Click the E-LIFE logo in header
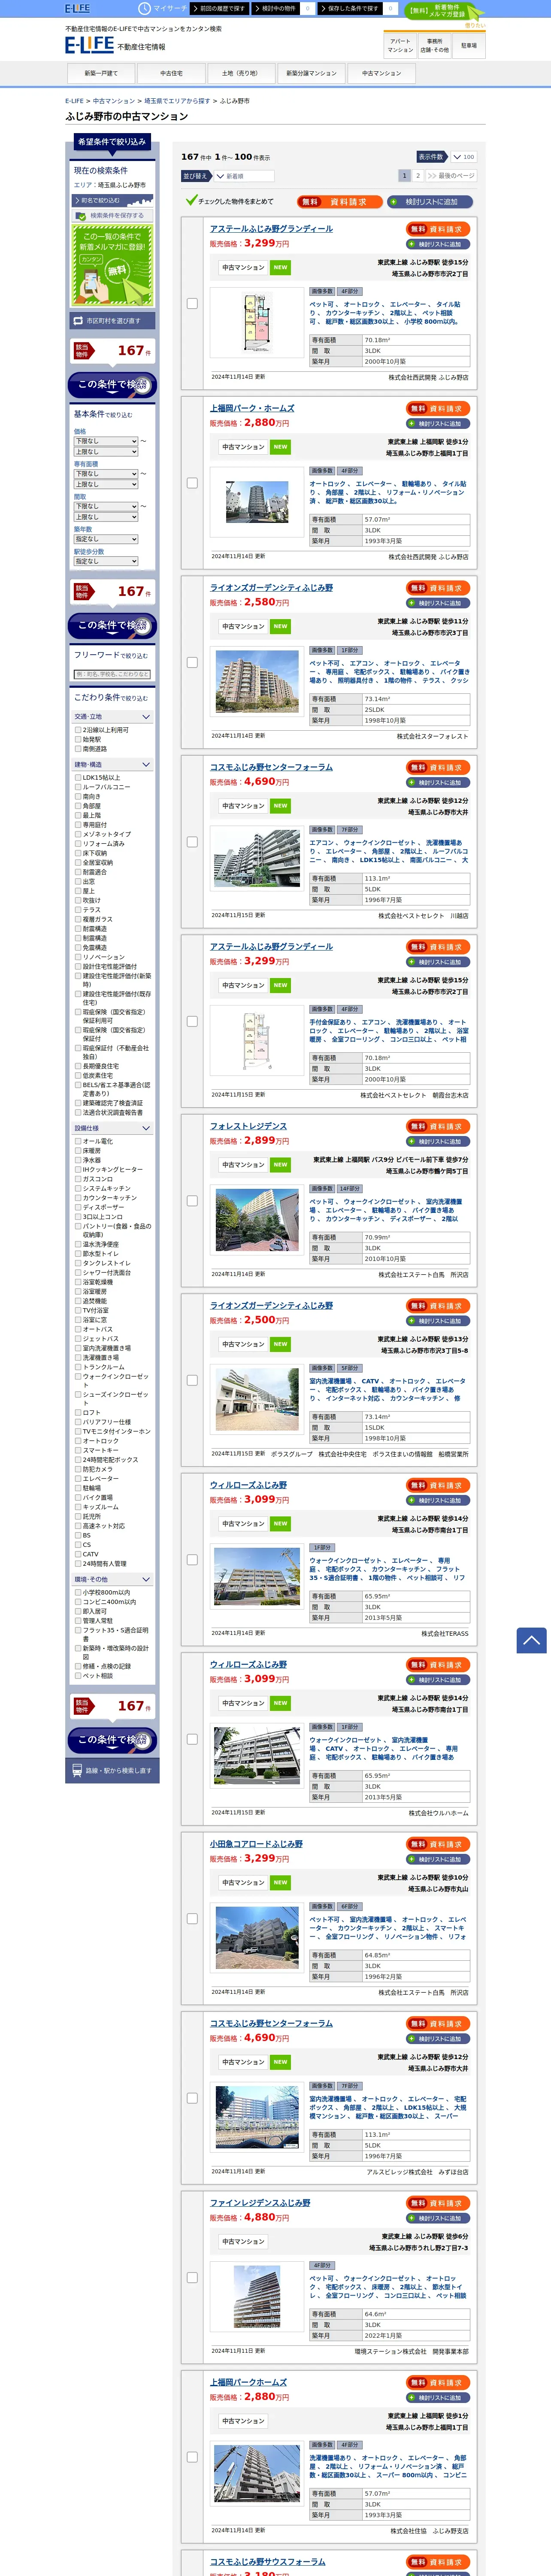This screenshot has height=2576, width=551. tap(89, 45)
